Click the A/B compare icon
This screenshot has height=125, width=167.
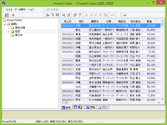coord(105,15)
